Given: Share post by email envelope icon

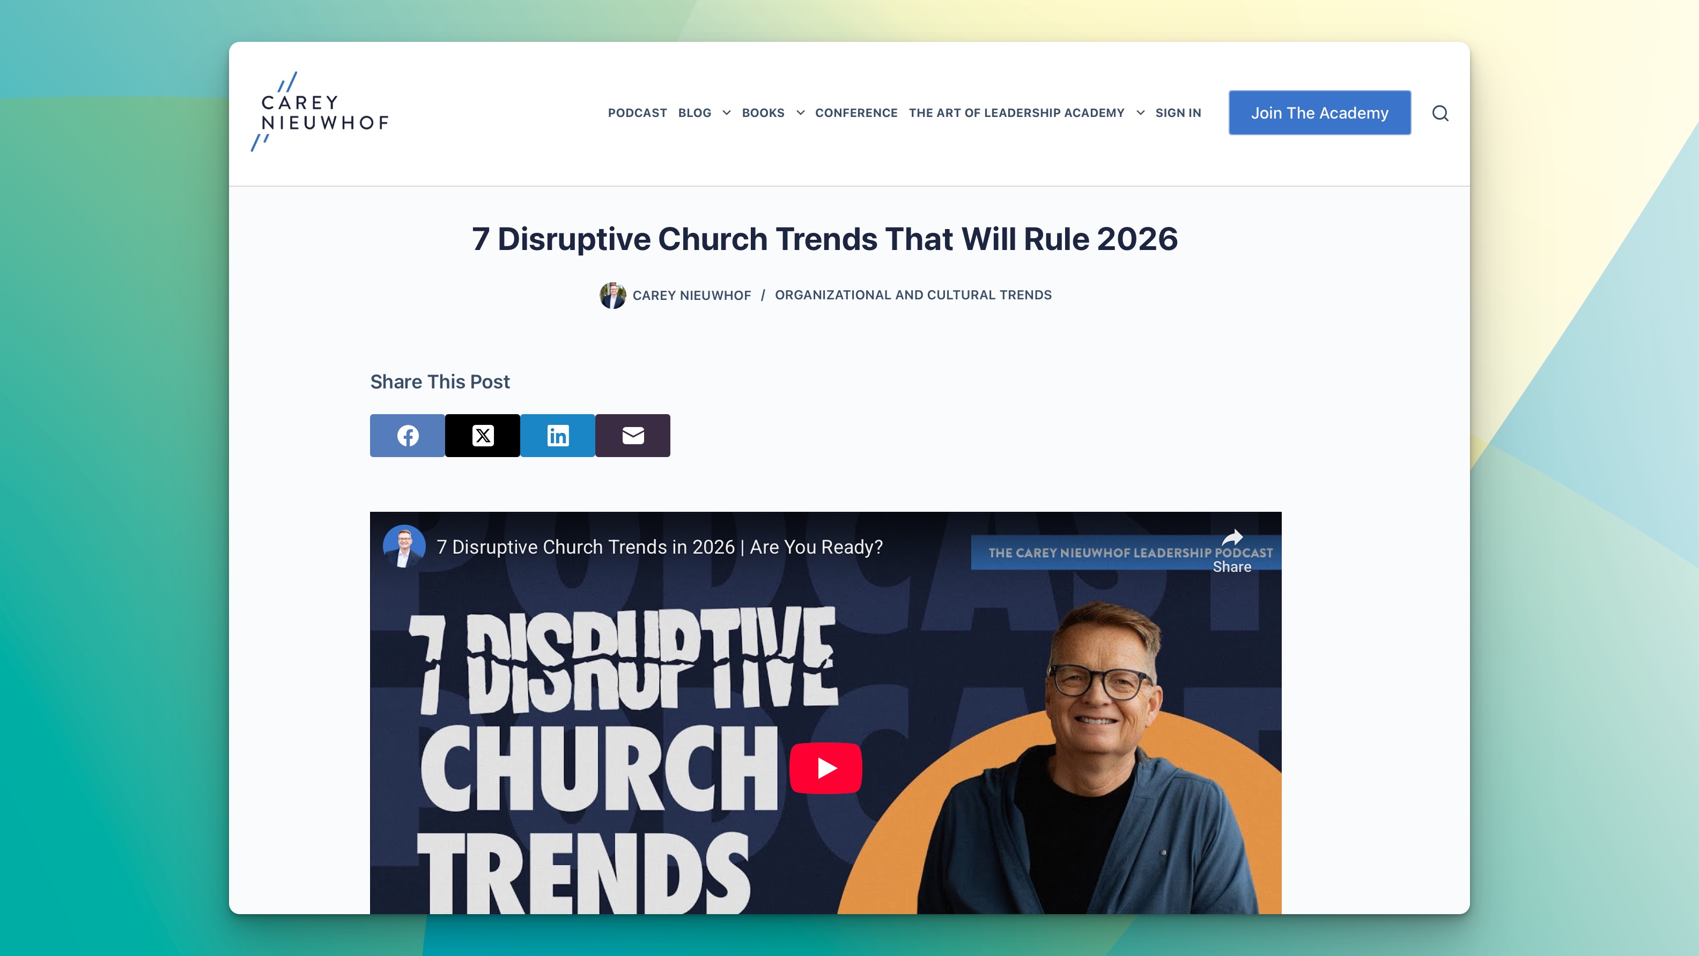Looking at the screenshot, I should click(x=632, y=436).
